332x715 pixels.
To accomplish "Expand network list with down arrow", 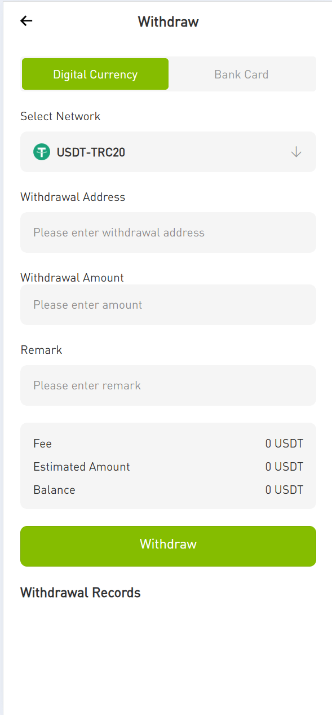I will coord(296,152).
